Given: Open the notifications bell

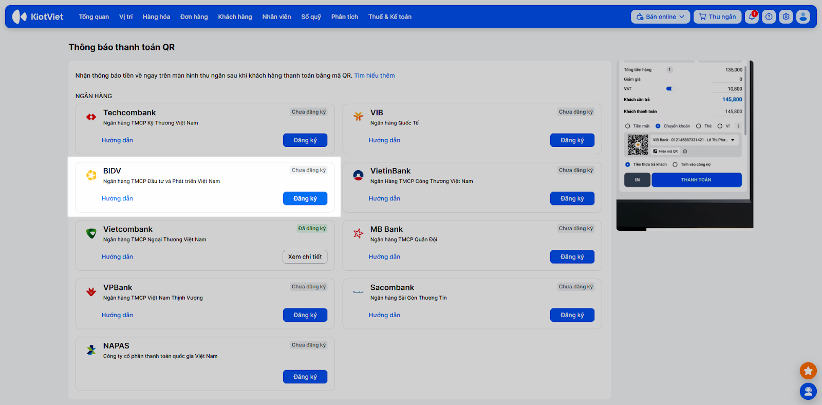Looking at the screenshot, I should click(752, 17).
